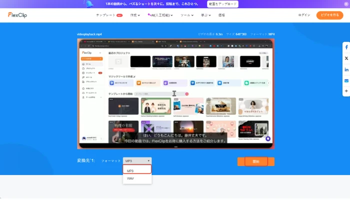The width and height of the screenshot is (350, 200).
Task: Open the テンプレート menu item
Action: [106, 15]
